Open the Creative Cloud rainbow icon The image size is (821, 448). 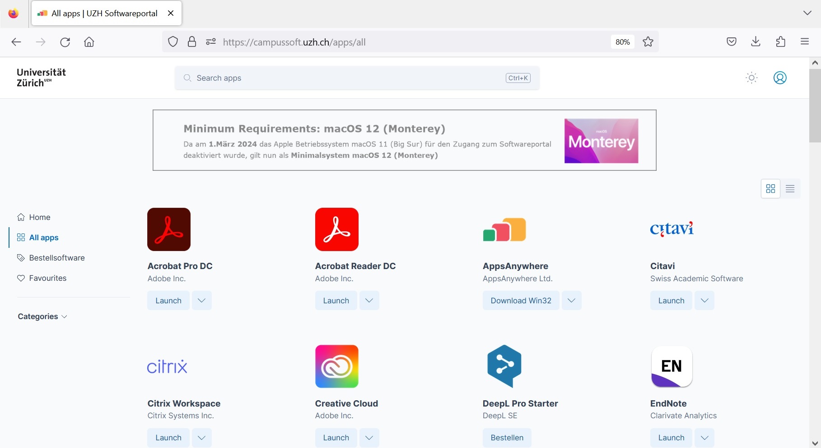click(337, 366)
